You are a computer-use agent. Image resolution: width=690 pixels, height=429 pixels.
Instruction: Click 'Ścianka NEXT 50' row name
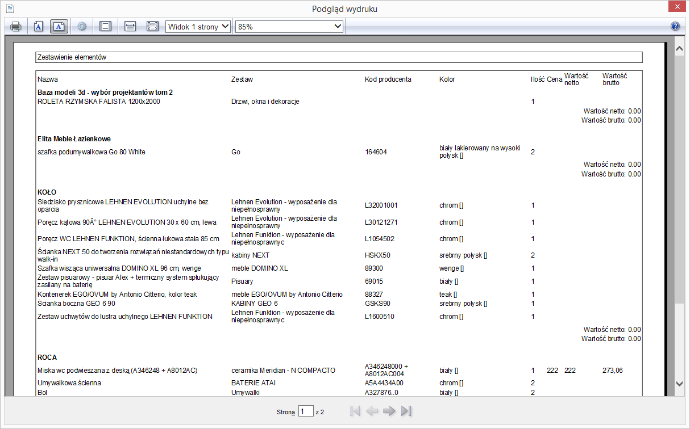coord(133,255)
